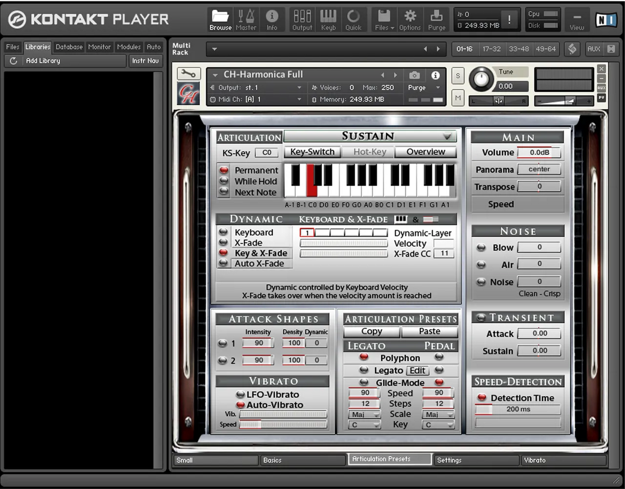Expand the Sustain articulation dropdown

coord(370,136)
